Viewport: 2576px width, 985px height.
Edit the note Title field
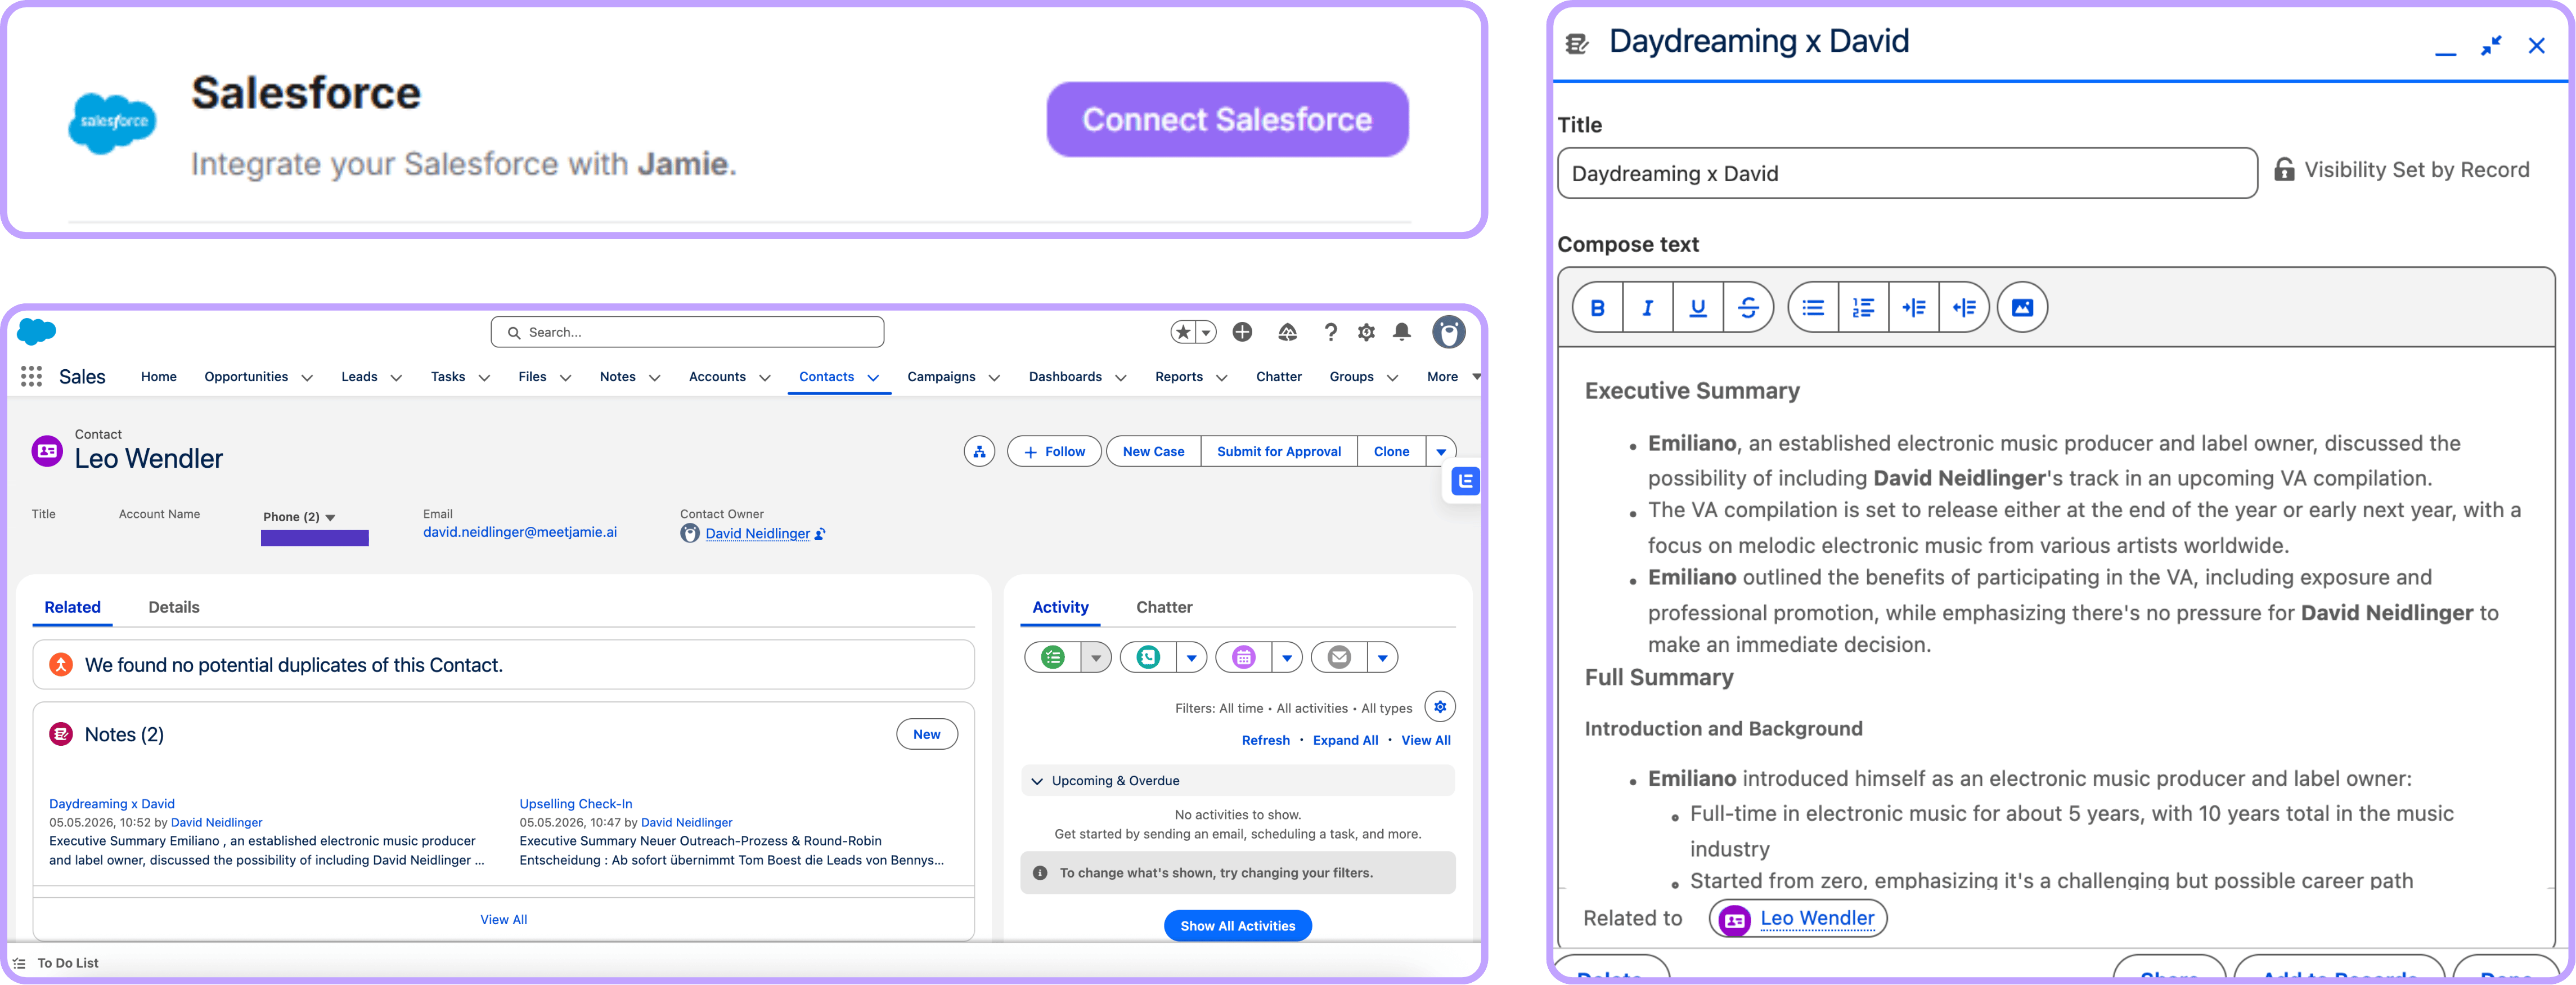pyautogui.click(x=1907, y=174)
